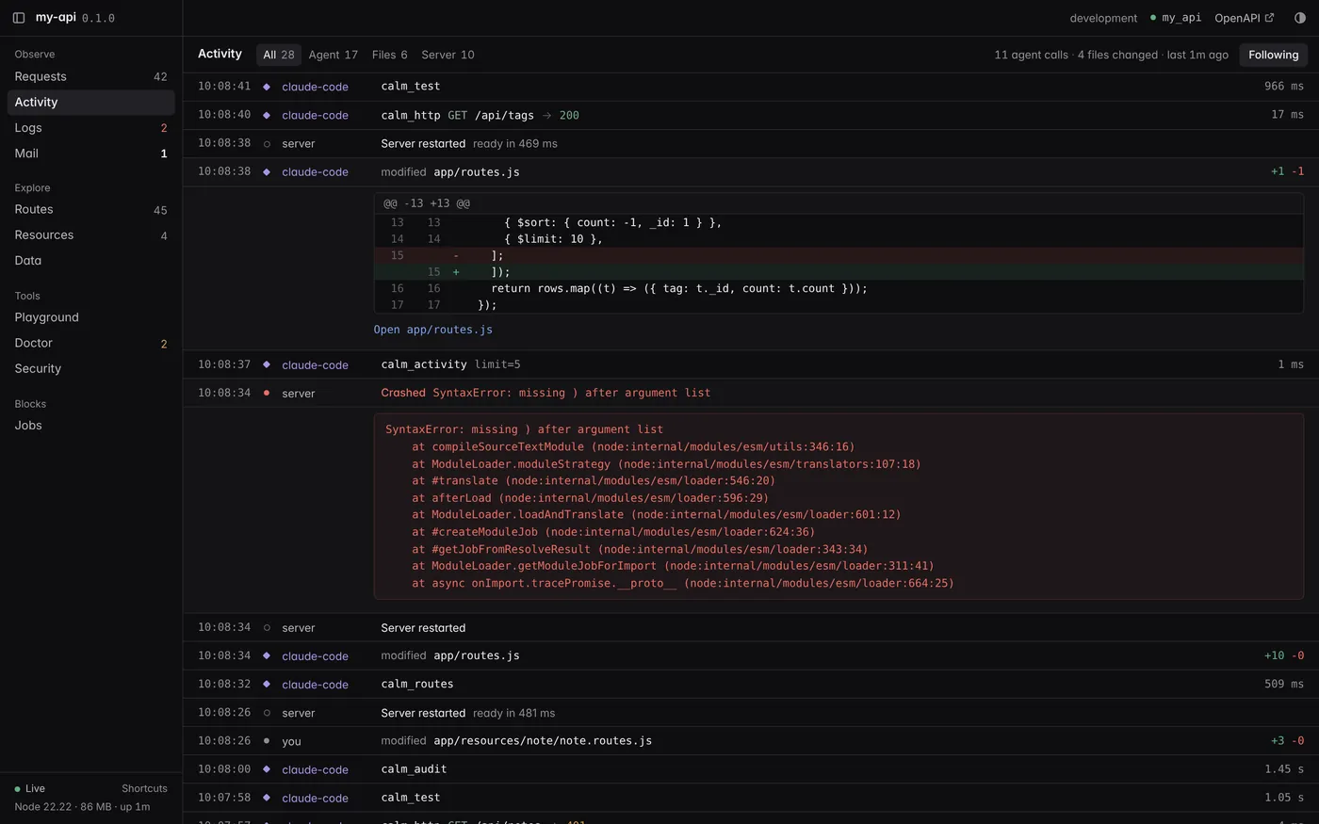The height and width of the screenshot is (824, 1319).
Task: Select the Server 10 filter tab
Action: (x=448, y=55)
